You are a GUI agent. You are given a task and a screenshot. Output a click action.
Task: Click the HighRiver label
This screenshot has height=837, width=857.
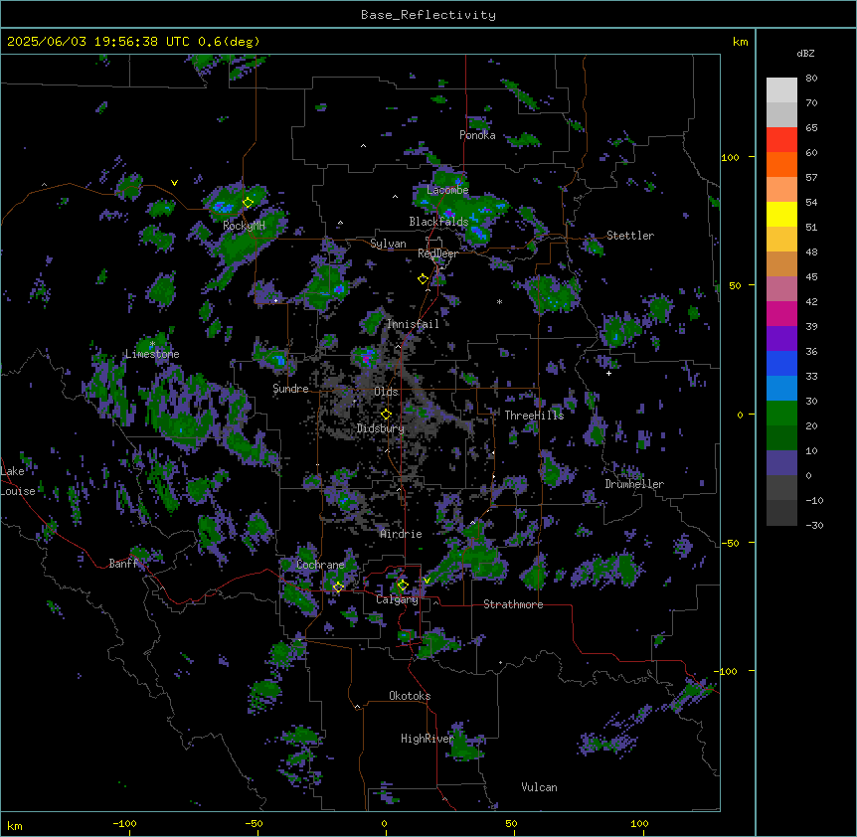[x=428, y=739]
